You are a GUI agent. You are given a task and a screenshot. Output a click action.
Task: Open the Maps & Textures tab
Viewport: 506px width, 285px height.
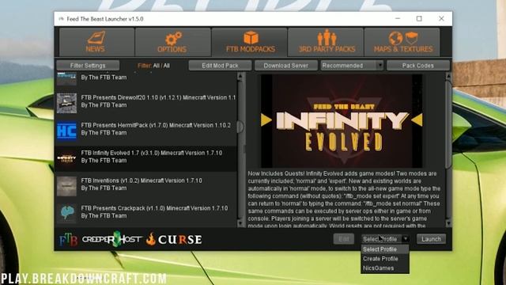pyautogui.click(x=402, y=42)
